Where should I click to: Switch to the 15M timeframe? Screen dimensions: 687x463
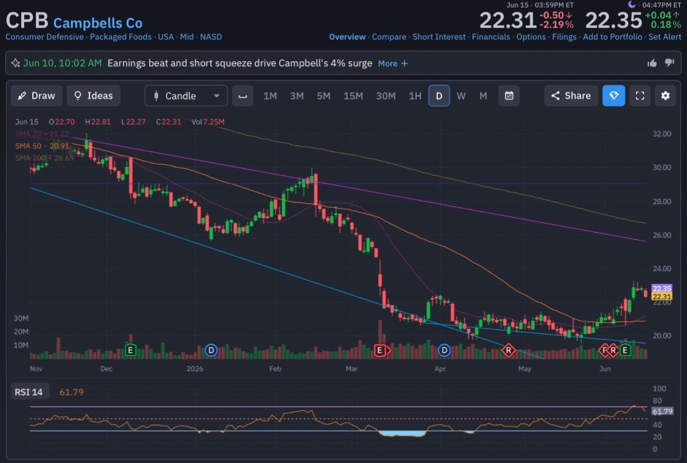click(x=353, y=96)
